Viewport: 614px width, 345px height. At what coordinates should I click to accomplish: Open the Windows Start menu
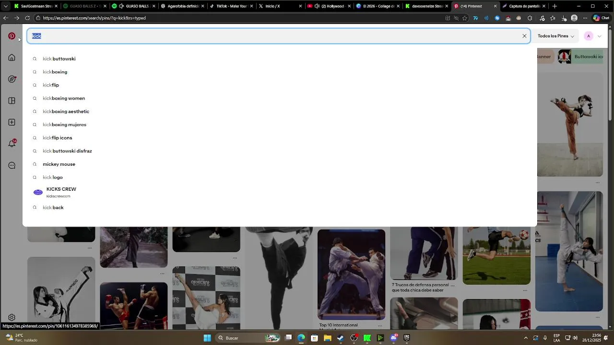coord(207,338)
